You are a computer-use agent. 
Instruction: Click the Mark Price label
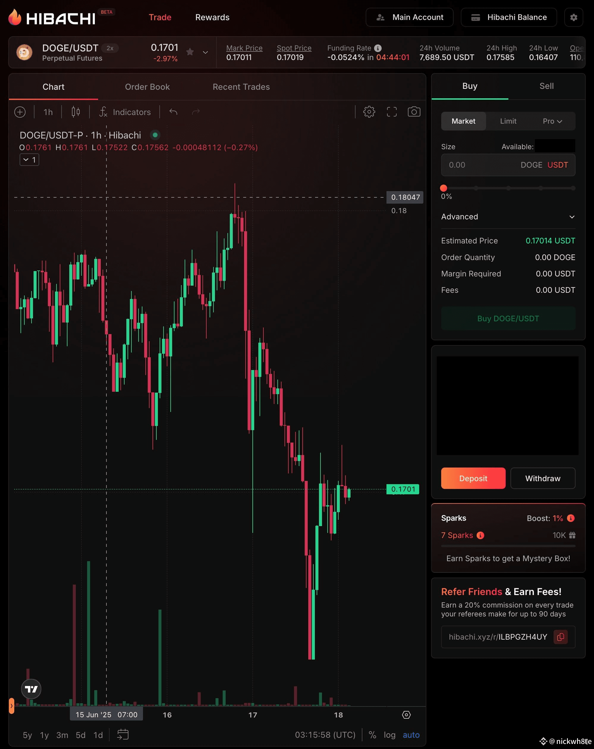coord(244,48)
